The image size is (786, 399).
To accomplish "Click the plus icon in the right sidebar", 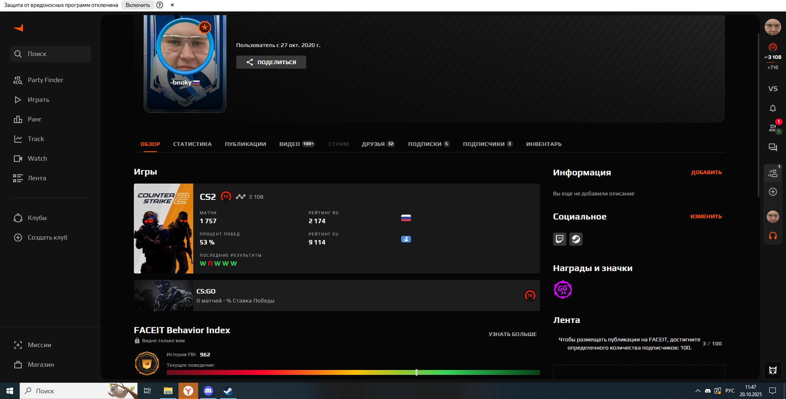I will (x=772, y=192).
